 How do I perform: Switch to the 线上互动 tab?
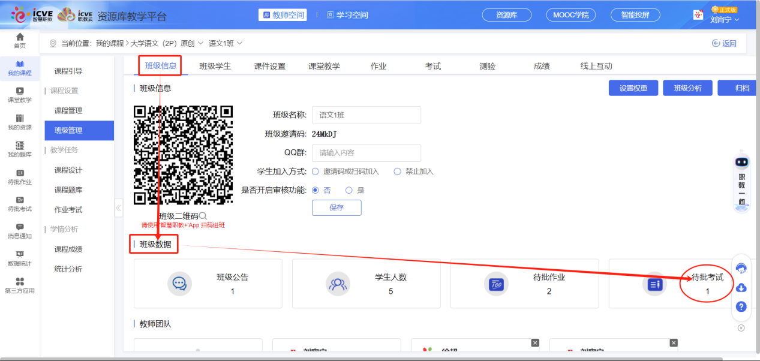pos(596,67)
